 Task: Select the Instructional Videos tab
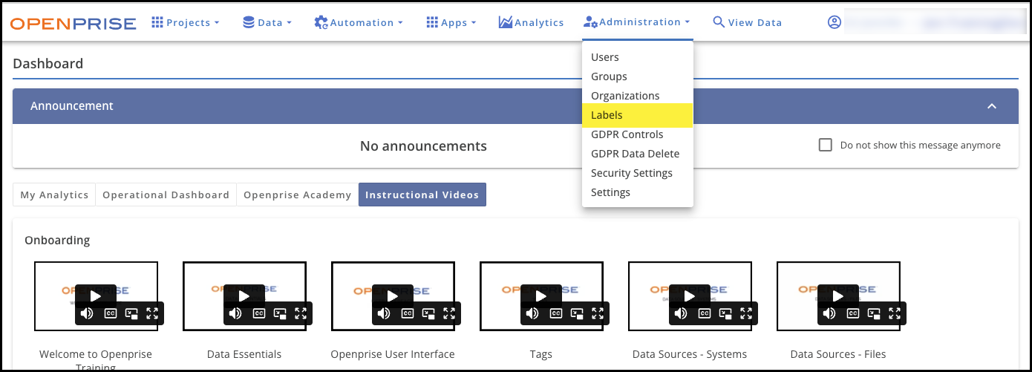click(x=422, y=195)
